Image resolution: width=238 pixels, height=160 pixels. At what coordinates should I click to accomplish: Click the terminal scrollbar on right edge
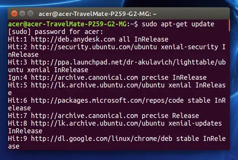pyautogui.click(x=229, y=27)
